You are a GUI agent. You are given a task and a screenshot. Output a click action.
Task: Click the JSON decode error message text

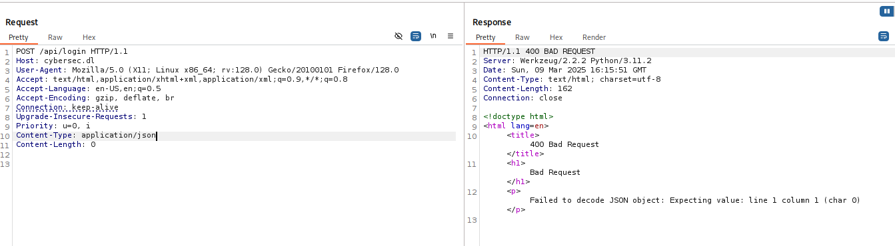pos(695,200)
